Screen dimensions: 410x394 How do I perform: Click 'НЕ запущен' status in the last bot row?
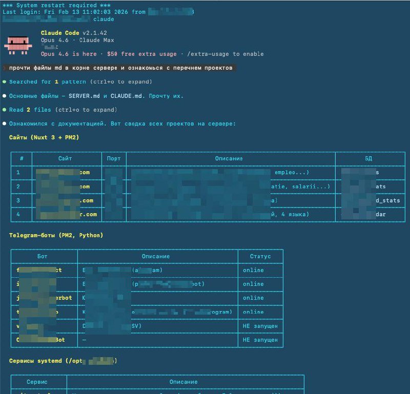pyautogui.click(x=260, y=340)
